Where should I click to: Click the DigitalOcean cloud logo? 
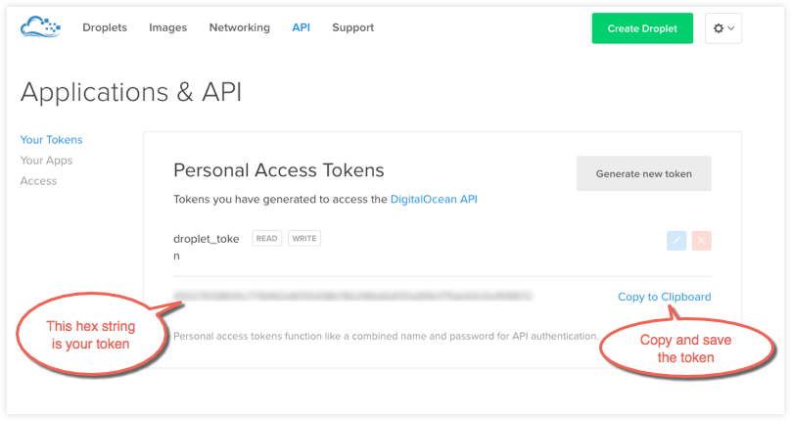tap(41, 27)
